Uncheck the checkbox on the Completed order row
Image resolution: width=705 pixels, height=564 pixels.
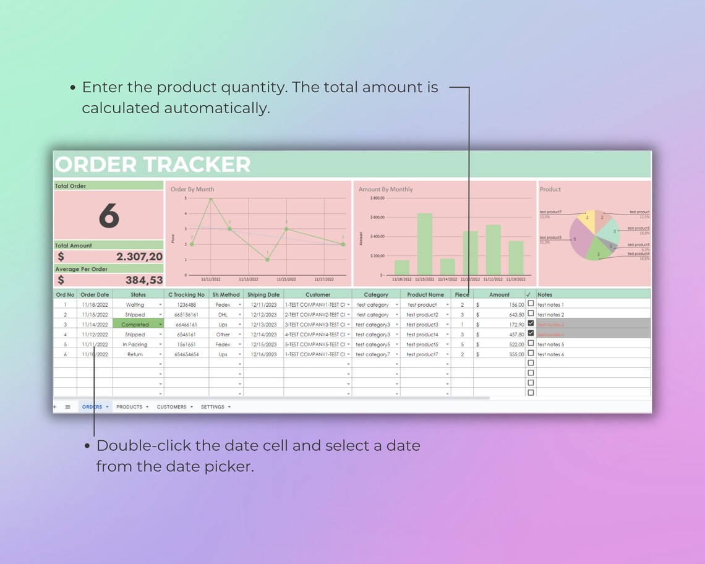coord(530,323)
